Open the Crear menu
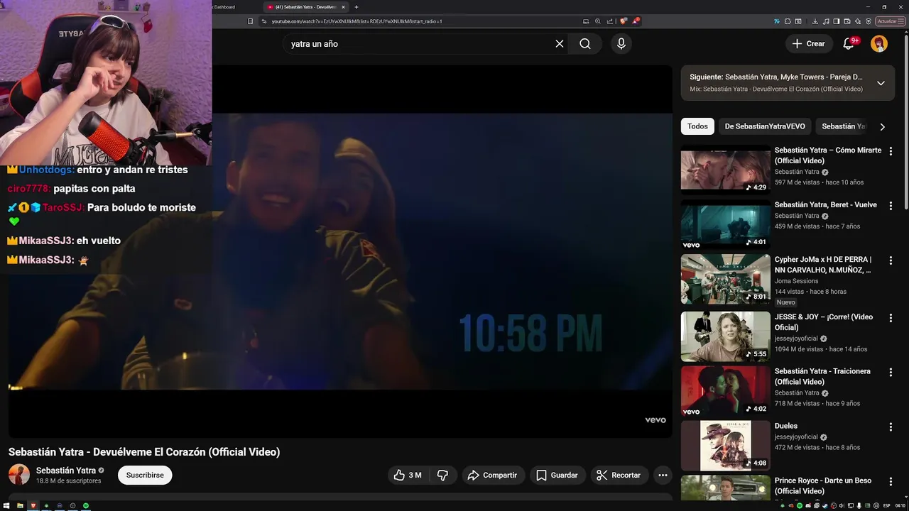The image size is (909, 511). point(809,43)
